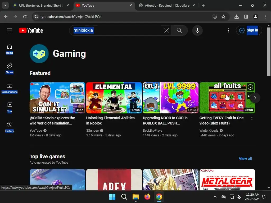This screenshot has height=203, width=271.
Task: Open title 'Getting EVERY Fruit in One video'
Action: point(222,121)
